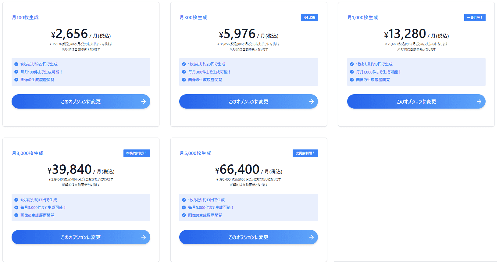Click arrow icon on ¥39,840 plan button
The image size is (499, 262).
(x=144, y=237)
